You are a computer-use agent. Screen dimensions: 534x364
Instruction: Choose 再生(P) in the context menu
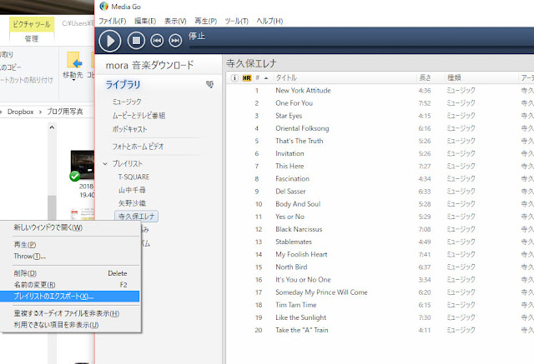[x=70, y=244]
